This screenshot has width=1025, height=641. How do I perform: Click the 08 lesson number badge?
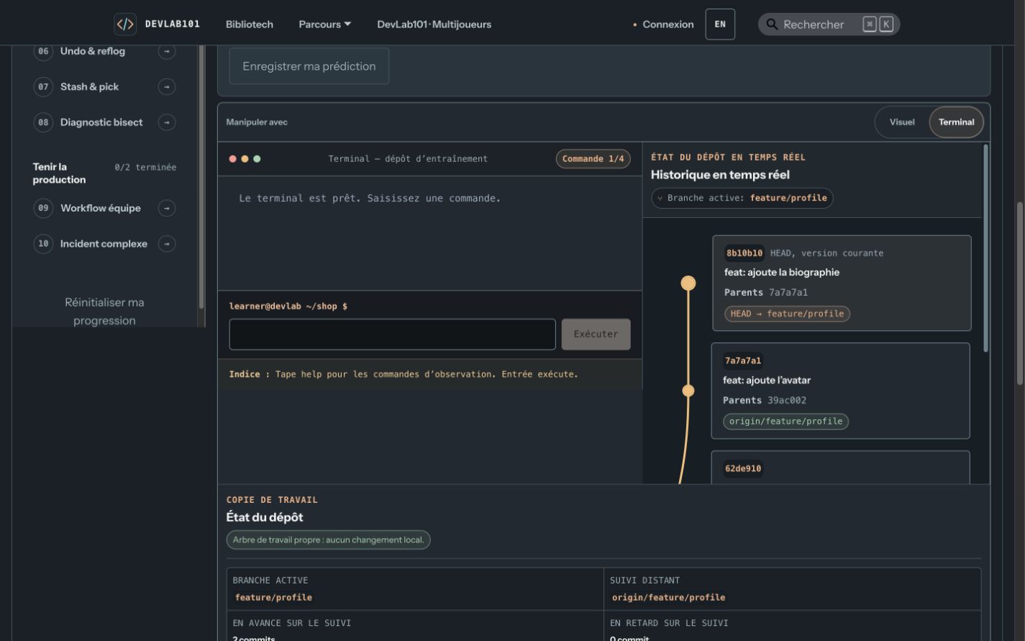(43, 122)
